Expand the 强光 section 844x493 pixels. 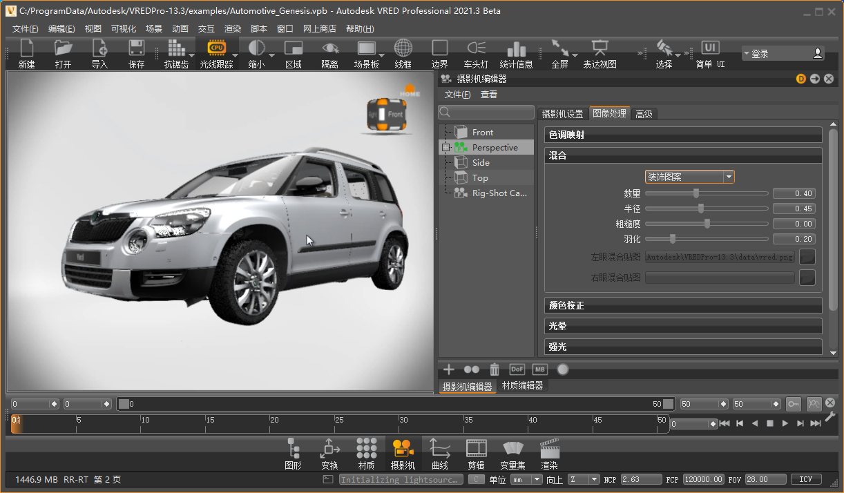[684, 347]
